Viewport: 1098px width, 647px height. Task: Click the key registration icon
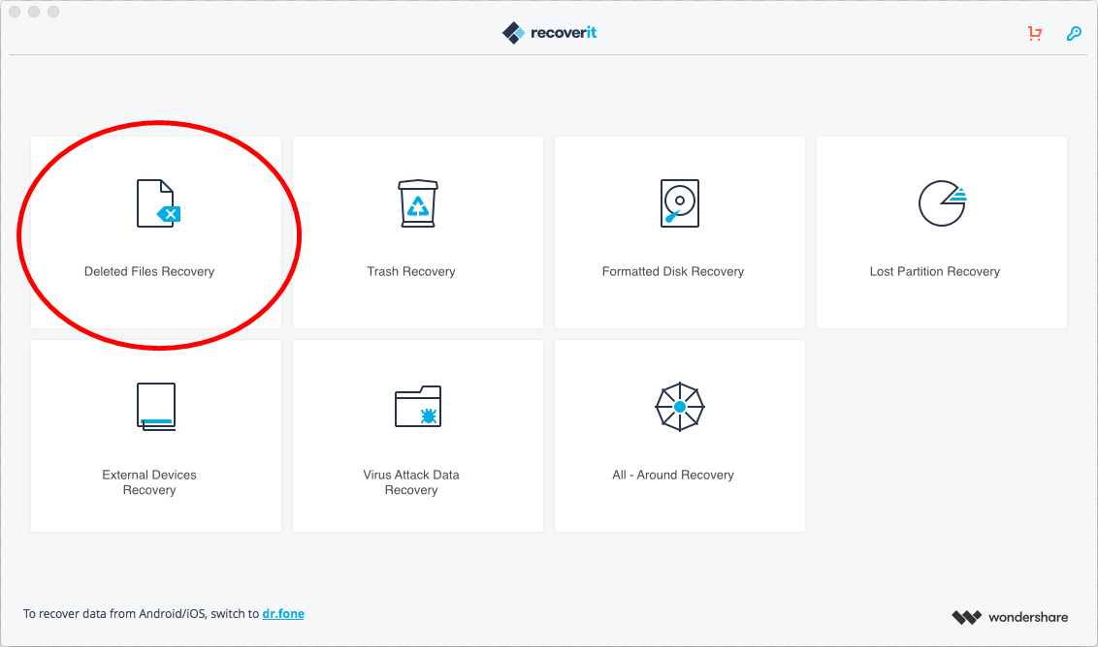coord(1074,33)
